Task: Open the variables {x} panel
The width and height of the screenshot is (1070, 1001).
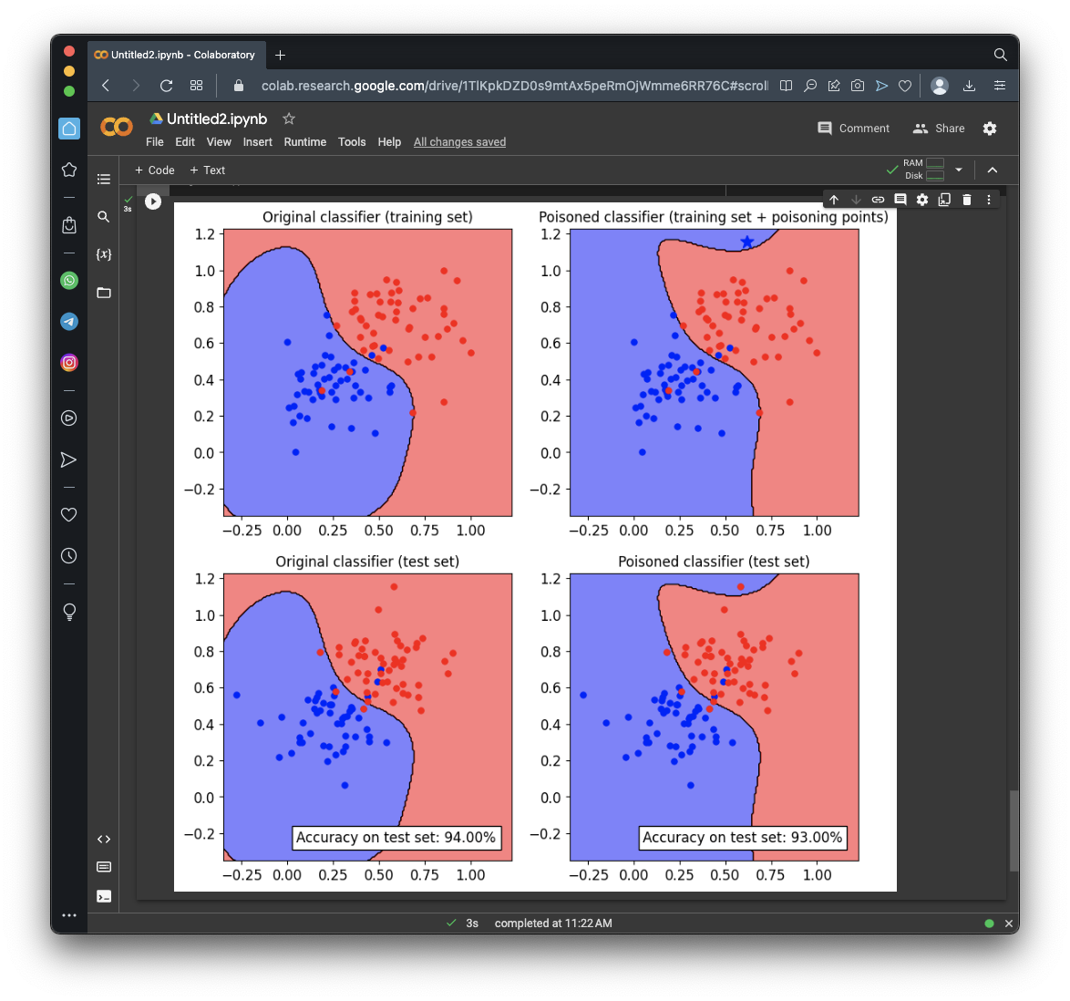Action: [x=104, y=254]
